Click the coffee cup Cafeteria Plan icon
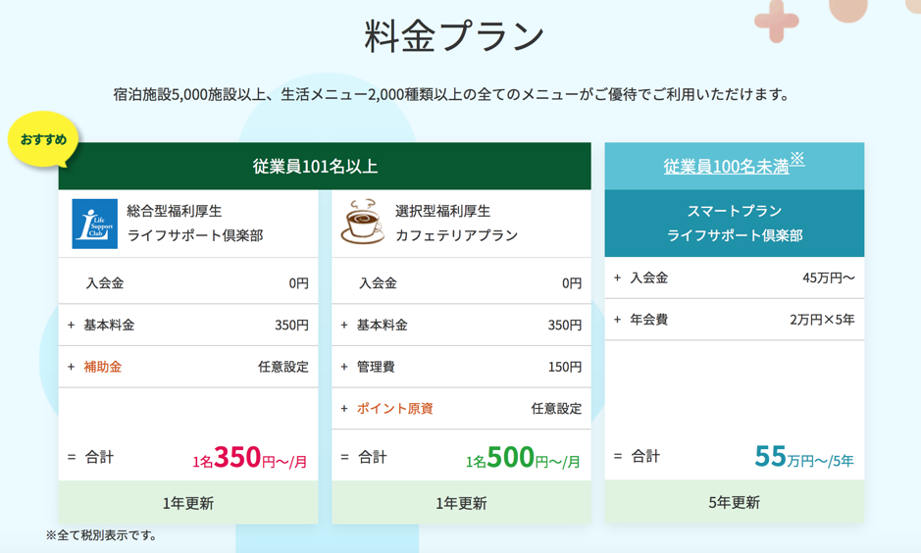The height and width of the screenshot is (553, 921). click(362, 222)
